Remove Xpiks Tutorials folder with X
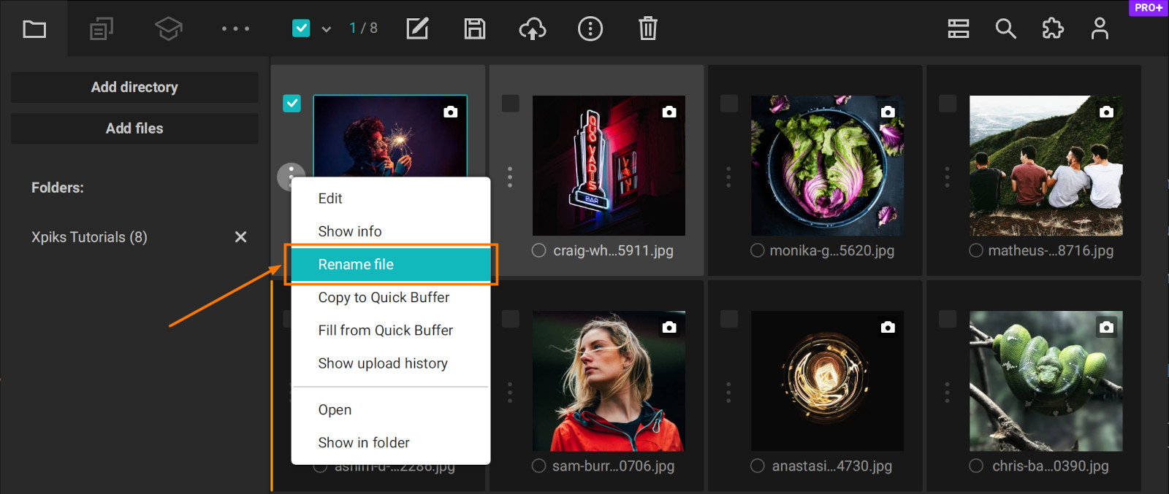Image resolution: width=1169 pixels, height=494 pixels. 240,237
